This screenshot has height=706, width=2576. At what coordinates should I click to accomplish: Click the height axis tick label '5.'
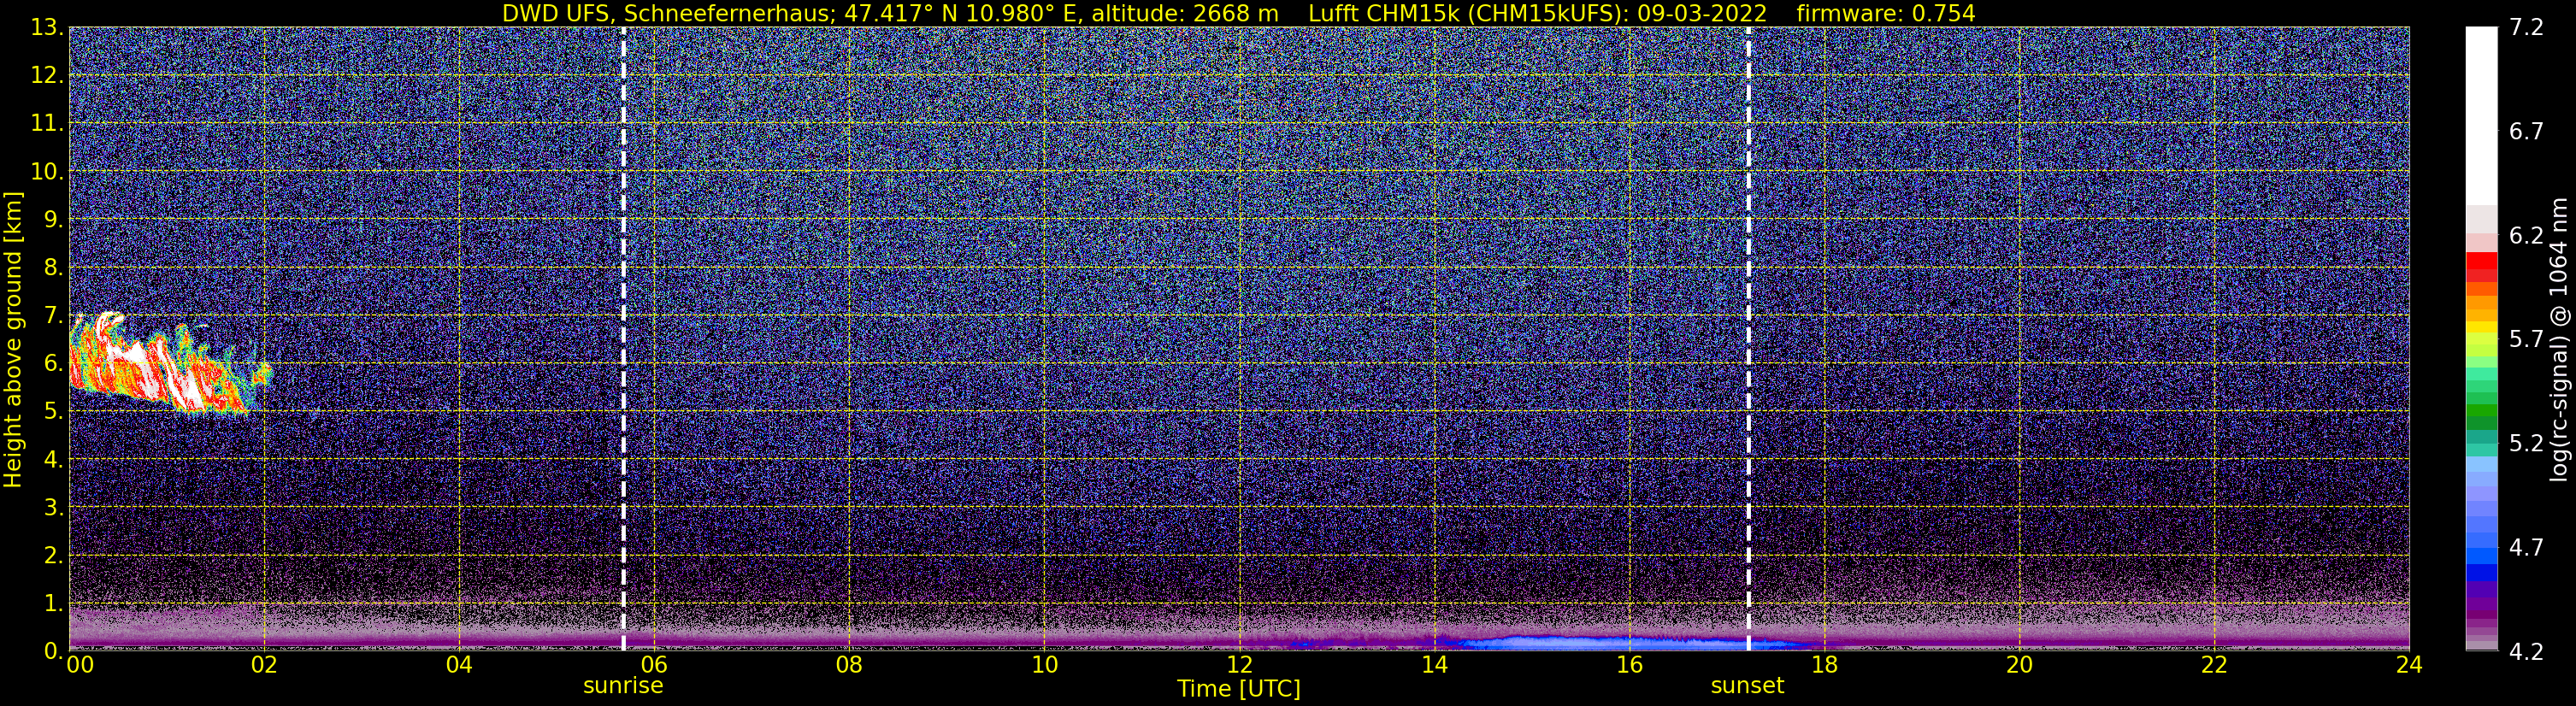(54, 411)
